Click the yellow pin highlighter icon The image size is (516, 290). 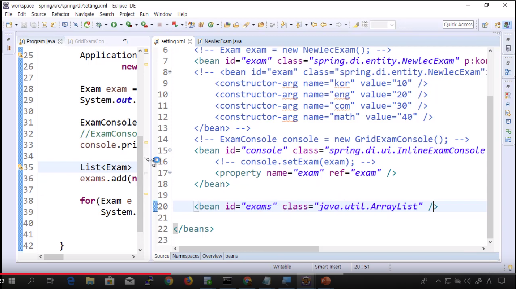(x=356, y=25)
